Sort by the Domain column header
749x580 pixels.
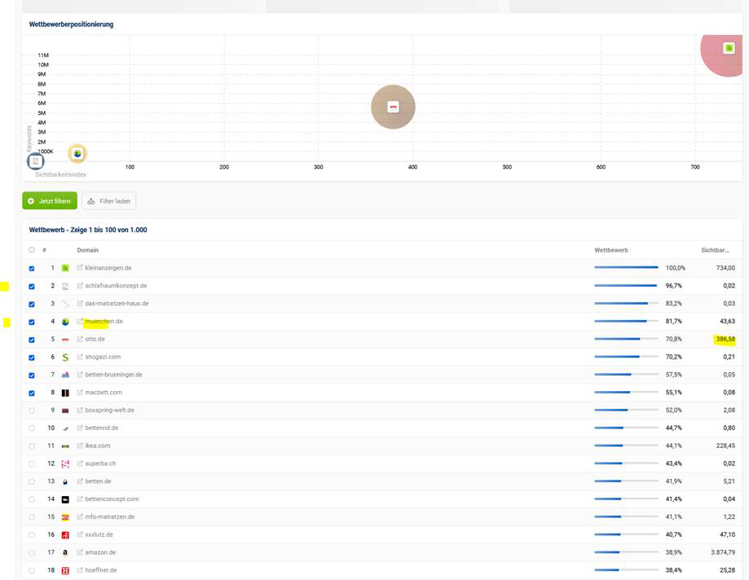tap(86, 250)
